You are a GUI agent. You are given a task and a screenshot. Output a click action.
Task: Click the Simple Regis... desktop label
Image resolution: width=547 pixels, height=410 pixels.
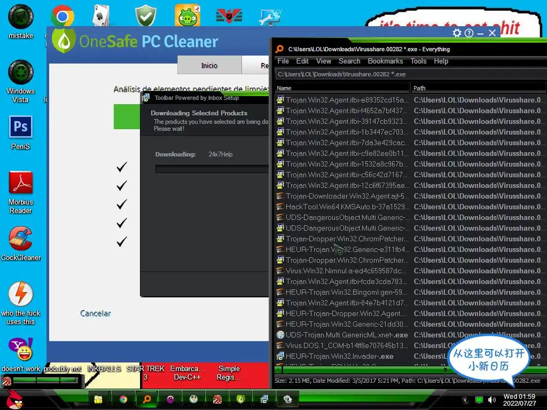click(229, 373)
